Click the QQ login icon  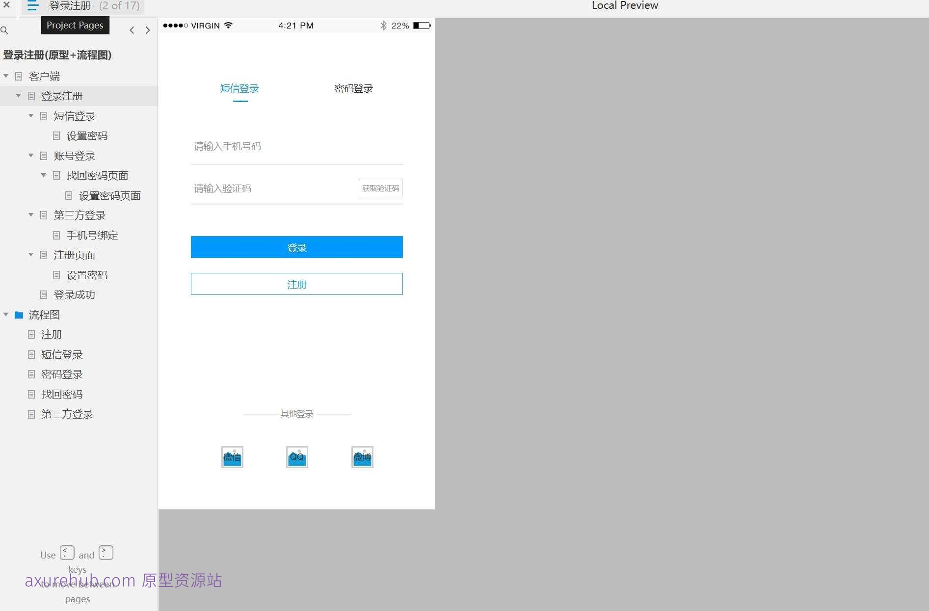(x=297, y=457)
